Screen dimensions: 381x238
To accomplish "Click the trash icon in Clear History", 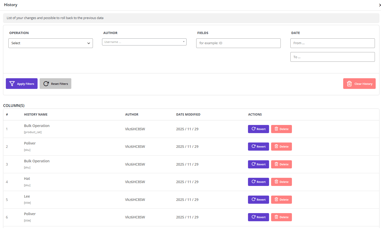I will point(349,84).
